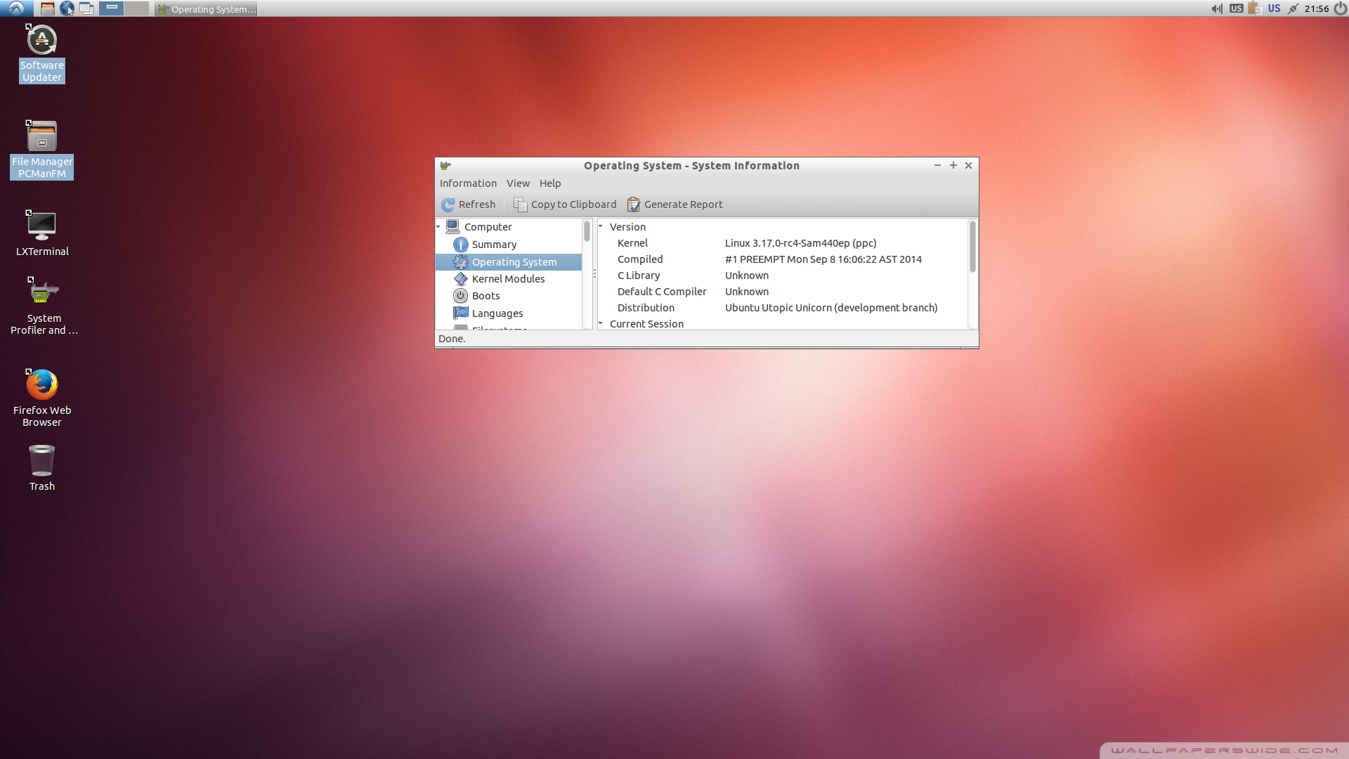This screenshot has width=1349, height=759.
Task: Open the View menu
Action: (x=518, y=183)
